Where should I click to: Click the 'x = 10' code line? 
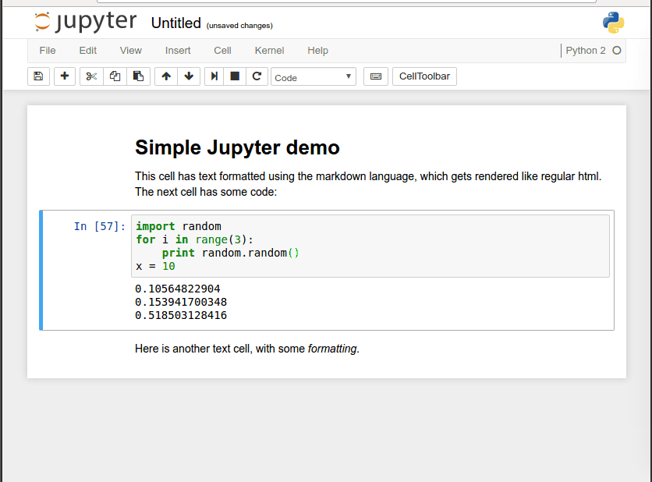(x=155, y=267)
